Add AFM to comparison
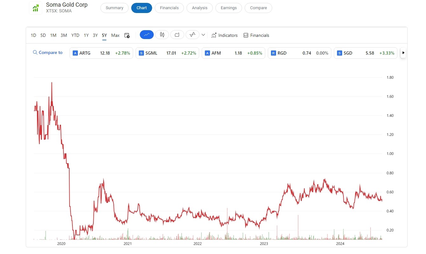426x254 pixels. pyautogui.click(x=233, y=53)
